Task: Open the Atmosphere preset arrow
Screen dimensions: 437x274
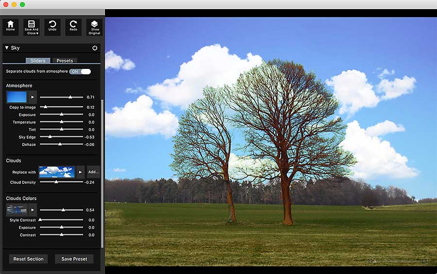Action: pos(33,97)
